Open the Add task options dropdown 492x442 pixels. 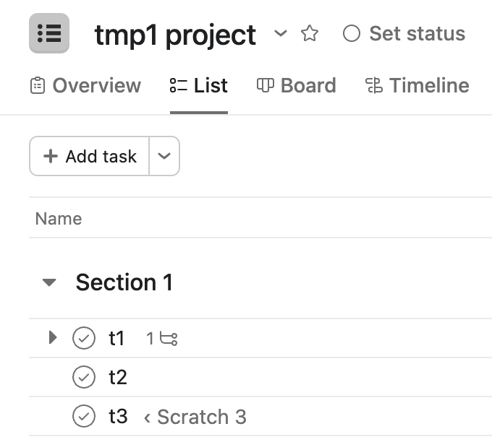164,157
